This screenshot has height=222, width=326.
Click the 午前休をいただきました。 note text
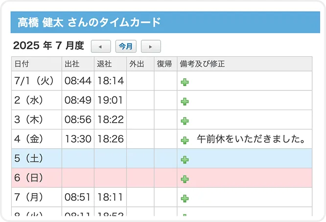(x=251, y=139)
